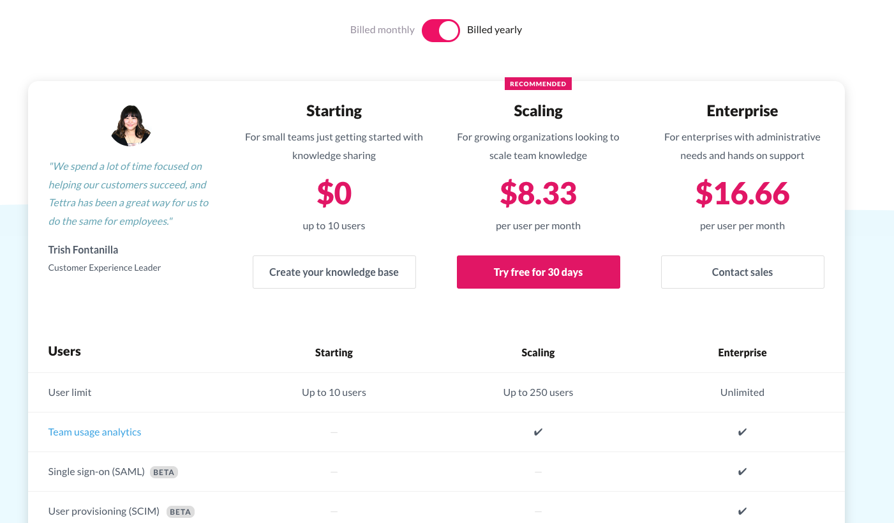Click Trish Fontanilla's avatar photo

(131, 126)
